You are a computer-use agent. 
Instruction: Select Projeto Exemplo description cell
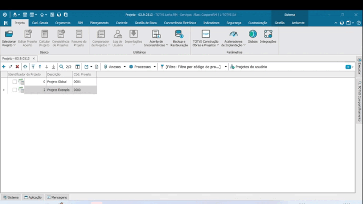59,90
